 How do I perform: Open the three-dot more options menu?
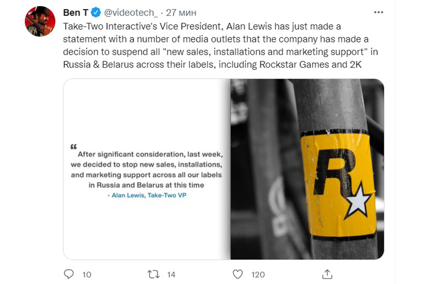click(x=379, y=12)
